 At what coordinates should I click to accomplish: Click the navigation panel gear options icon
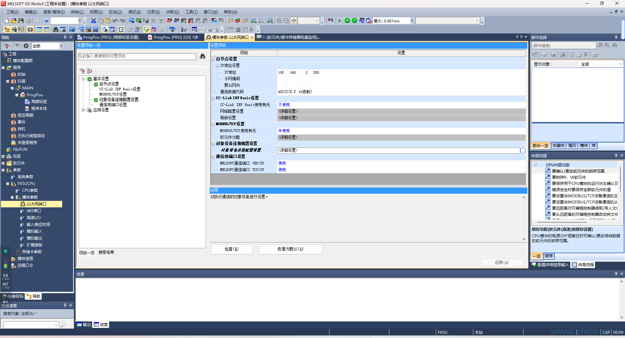click(26, 46)
